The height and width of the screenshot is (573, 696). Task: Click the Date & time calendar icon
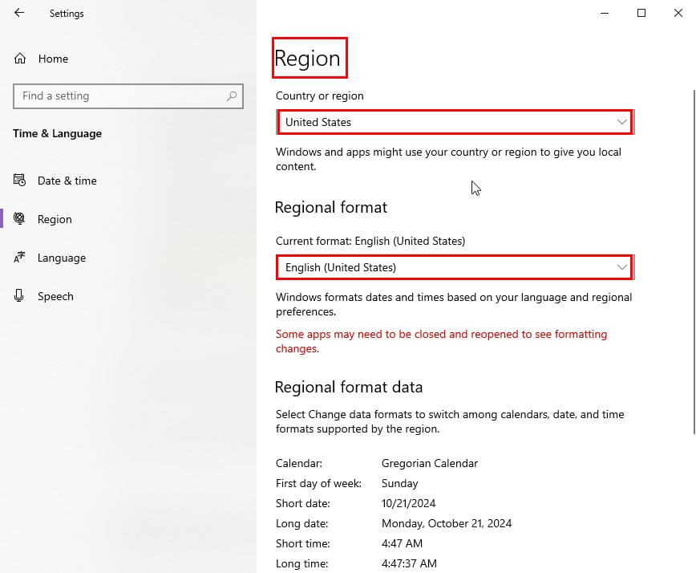coord(19,181)
